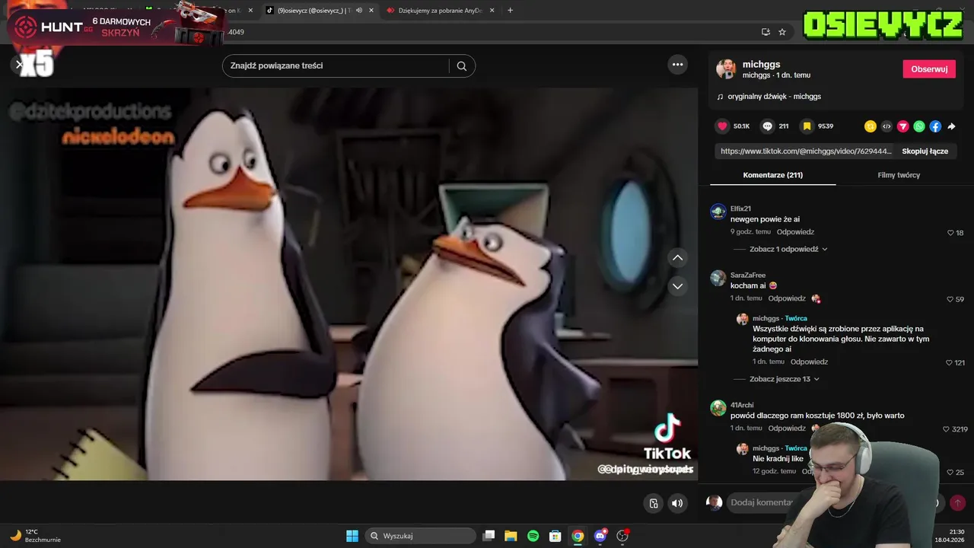Screen dimensions: 974x548
Task: Follow michggs with the Obserwuj button
Action: [x=929, y=69]
